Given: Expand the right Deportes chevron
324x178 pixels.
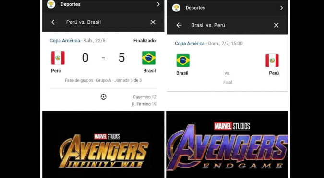Looking at the screenshot, I should (x=281, y=8).
